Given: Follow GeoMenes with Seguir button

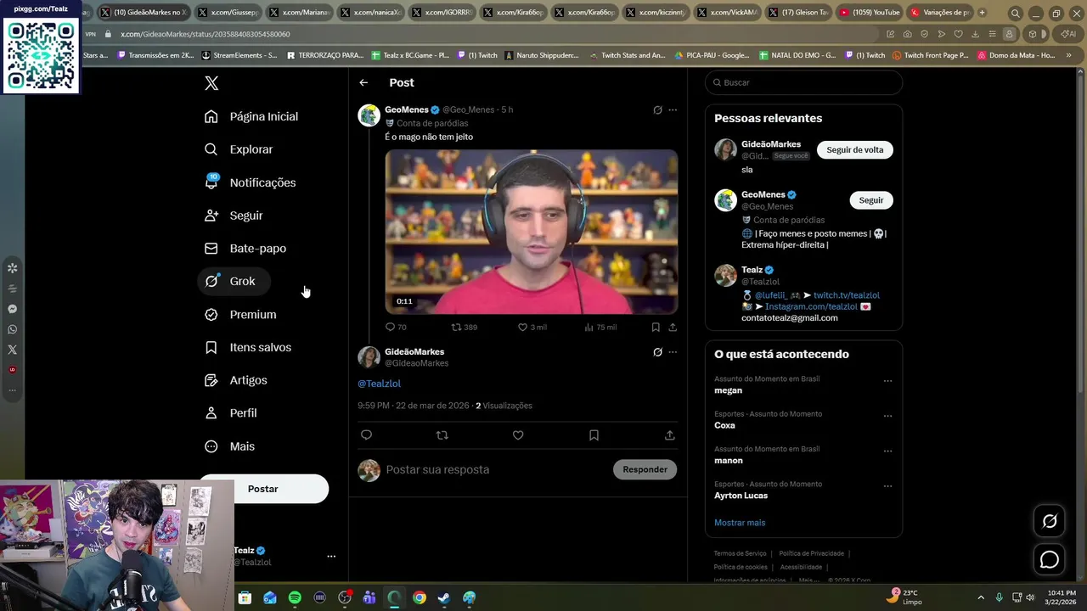Looking at the screenshot, I should point(870,200).
